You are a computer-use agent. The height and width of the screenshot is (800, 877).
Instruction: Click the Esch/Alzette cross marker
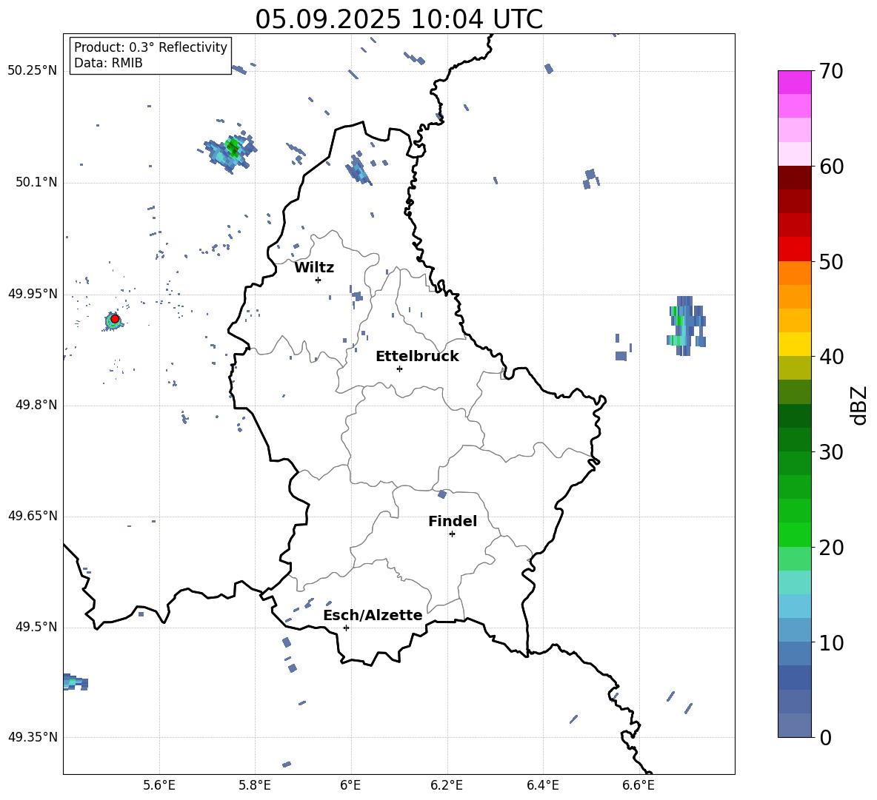point(346,628)
